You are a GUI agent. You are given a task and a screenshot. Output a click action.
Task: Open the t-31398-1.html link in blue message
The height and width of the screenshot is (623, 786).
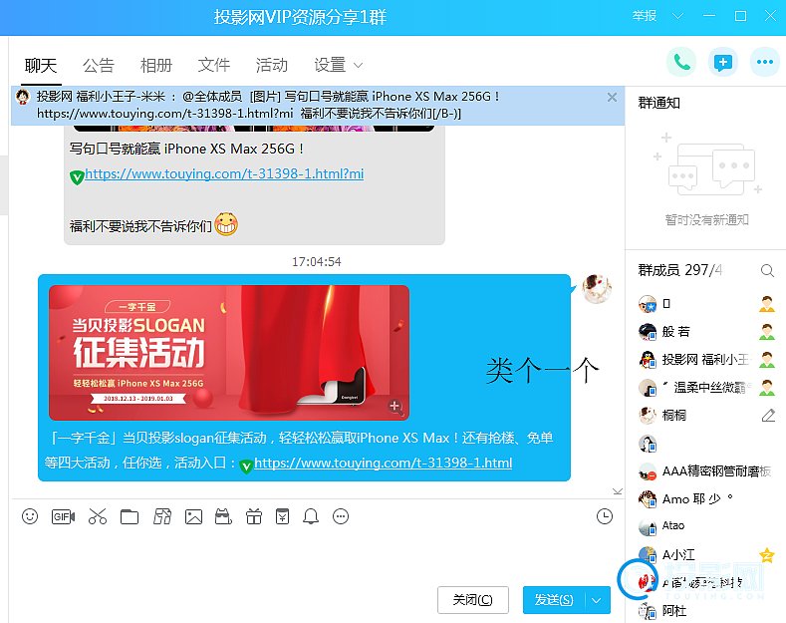383,463
